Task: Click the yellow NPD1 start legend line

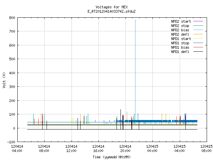Action: (198, 39)
